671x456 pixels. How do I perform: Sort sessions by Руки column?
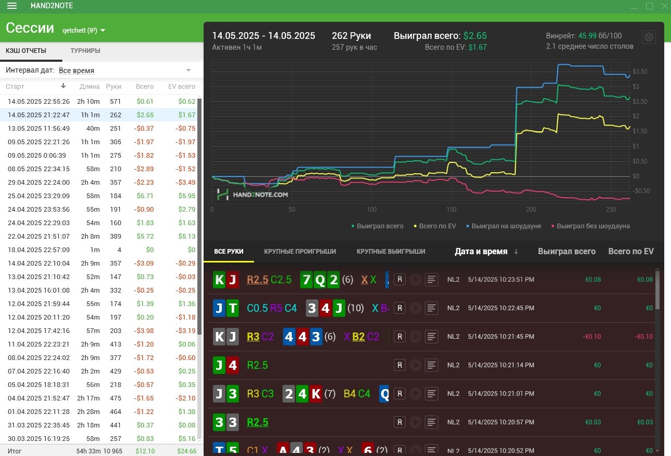pyautogui.click(x=114, y=87)
